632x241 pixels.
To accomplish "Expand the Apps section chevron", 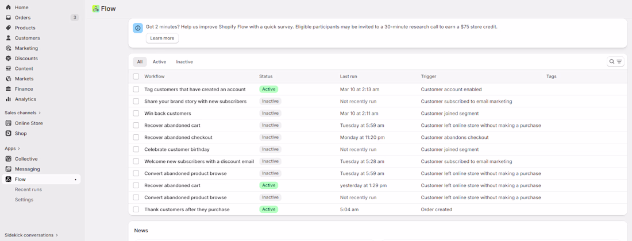I will pyautogui.click(x=19, y=149).
